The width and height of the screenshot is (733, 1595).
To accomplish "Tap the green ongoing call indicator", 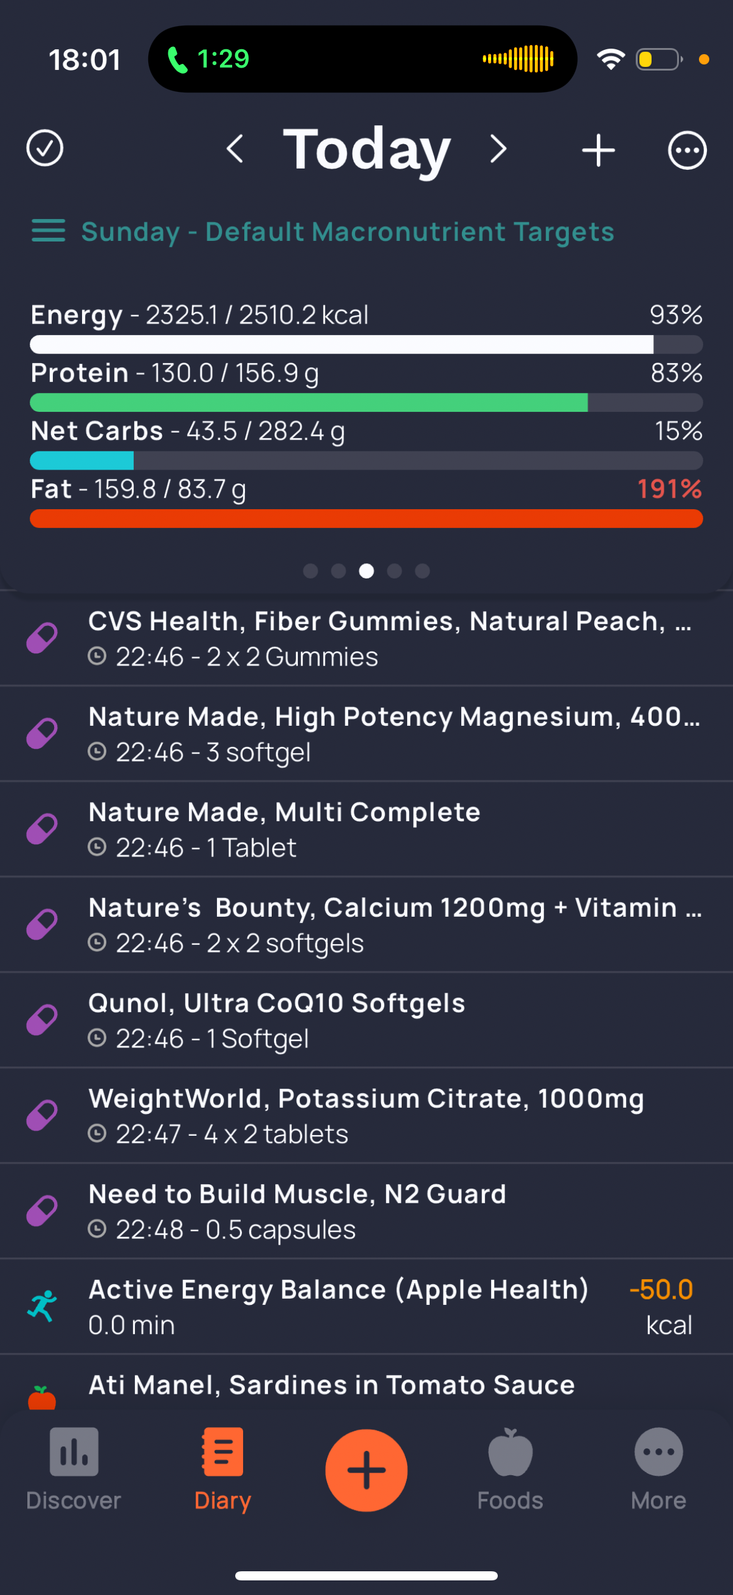I will pos(208,60).
